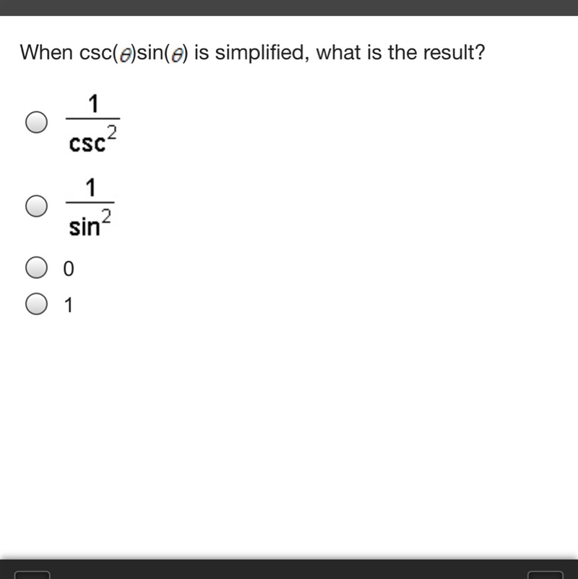The width and height of the screenshot is (578, 579).
Task: Click the word result in the question
Action: point(454,52)
